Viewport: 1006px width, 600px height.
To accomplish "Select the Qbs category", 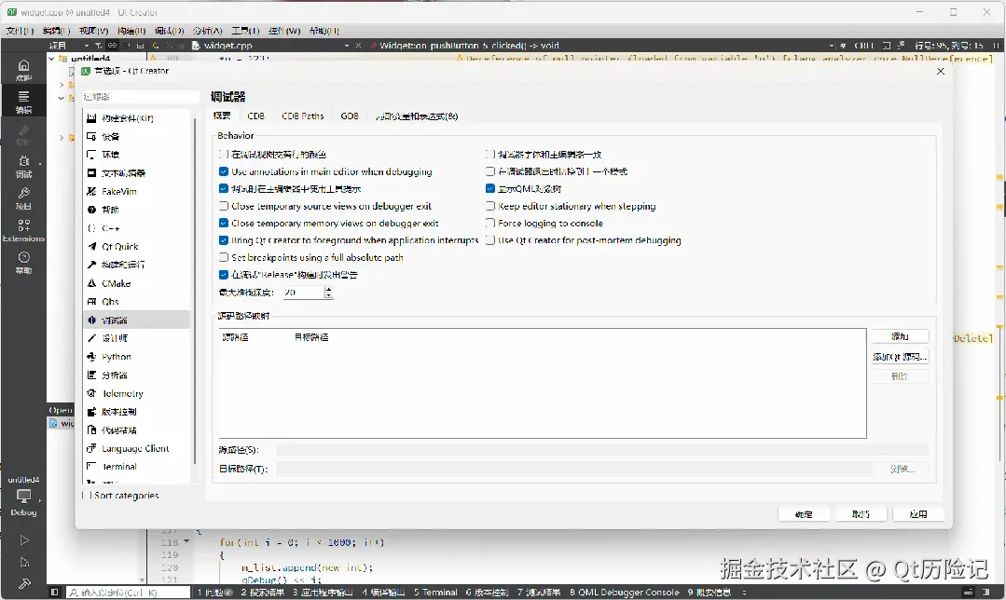I will coord(137,301).
